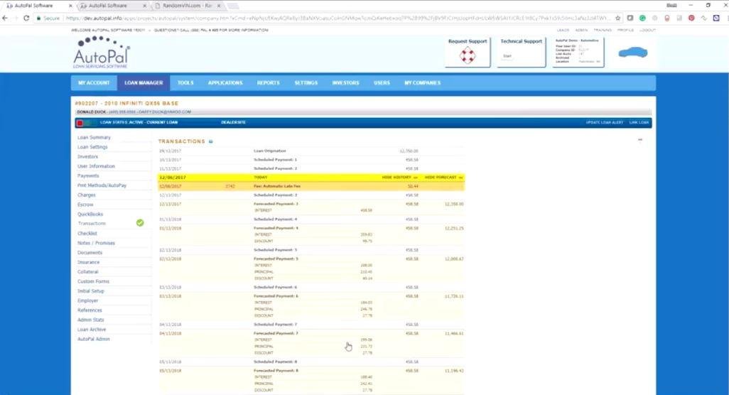The image size is (729, 395).
Task: Open the Tools menu
Action: [185, 82]
